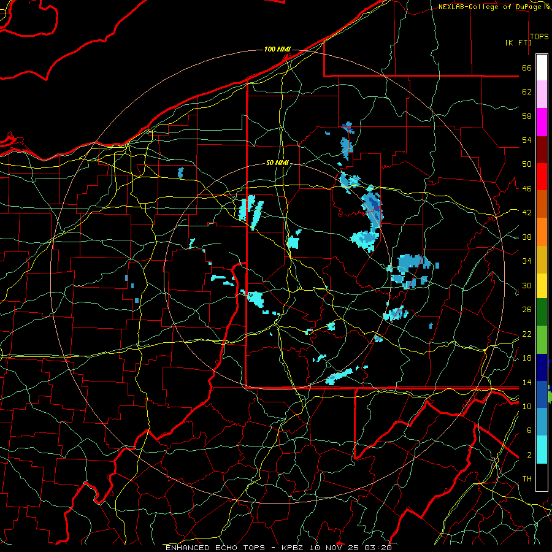Select the cyan legend swatch
Viewport: 552px width, 552px height.
[x=542, y=450]
